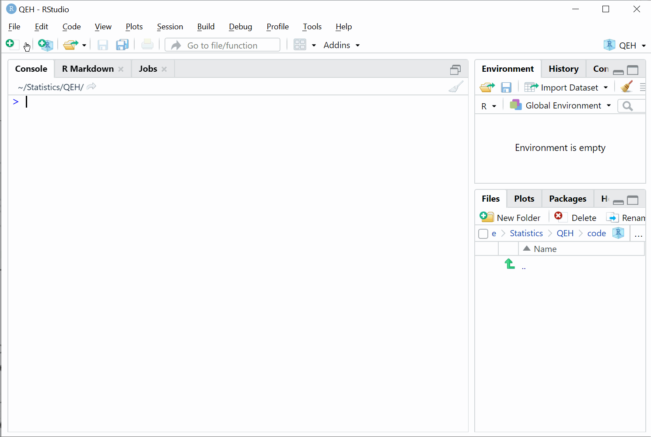Clear console with the broom icon

point(456,87)
